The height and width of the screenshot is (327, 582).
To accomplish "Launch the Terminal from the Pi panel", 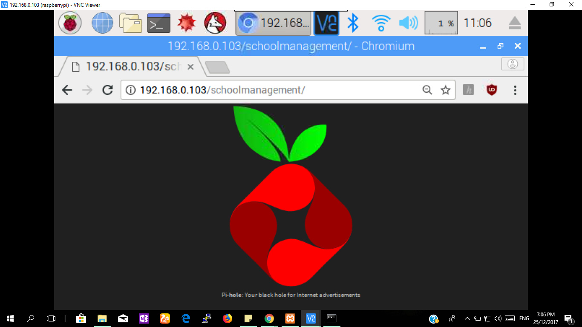I will click(159, 23).
